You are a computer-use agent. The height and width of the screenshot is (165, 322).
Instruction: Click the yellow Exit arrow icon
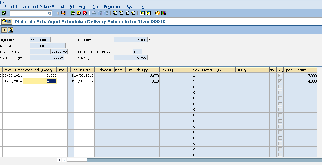click(79, 13)
